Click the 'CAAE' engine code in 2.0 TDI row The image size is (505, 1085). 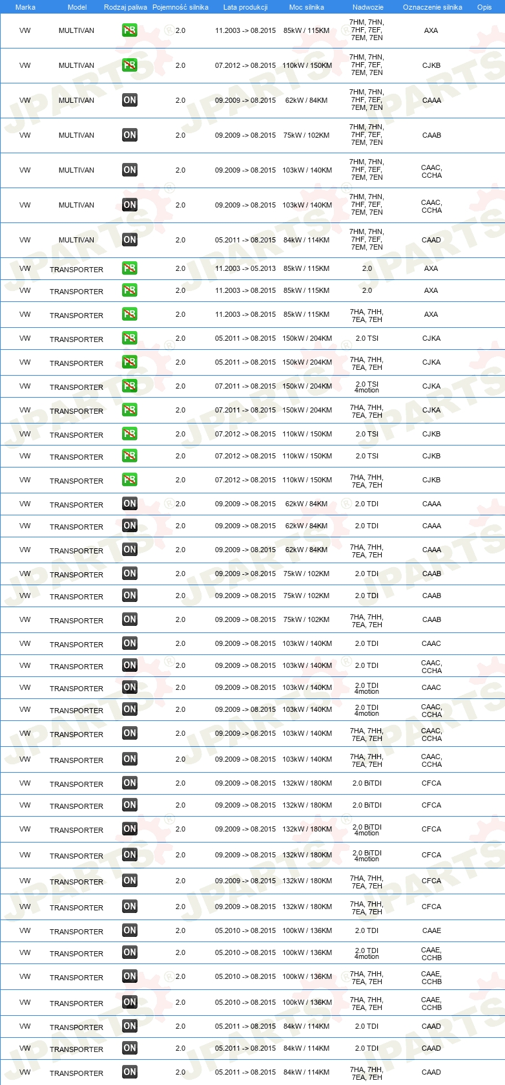(x=431, y=930)
